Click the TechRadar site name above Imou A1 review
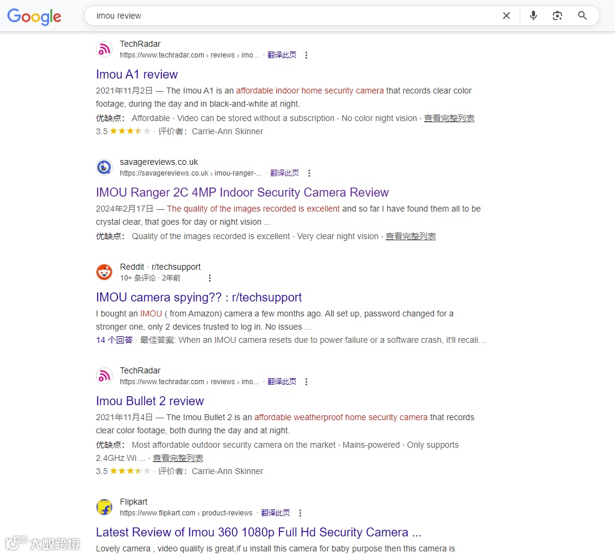 pyautogui.click(x=140, y=44)
